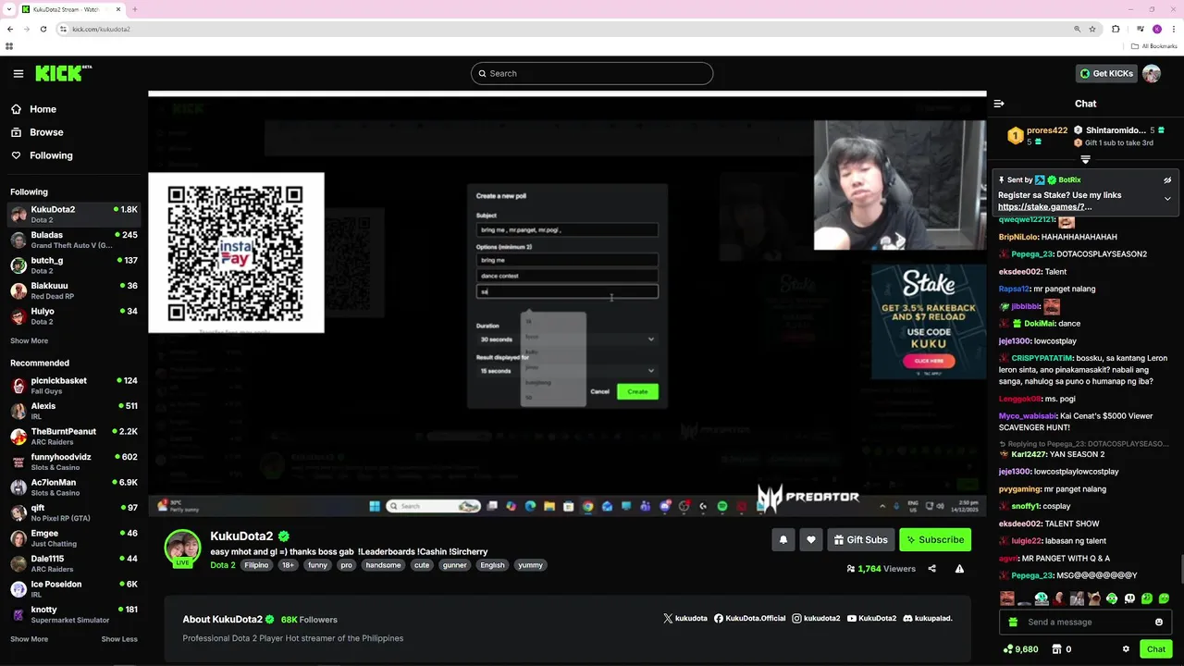Share the stream using the share icon

click(x=932, y=569)
